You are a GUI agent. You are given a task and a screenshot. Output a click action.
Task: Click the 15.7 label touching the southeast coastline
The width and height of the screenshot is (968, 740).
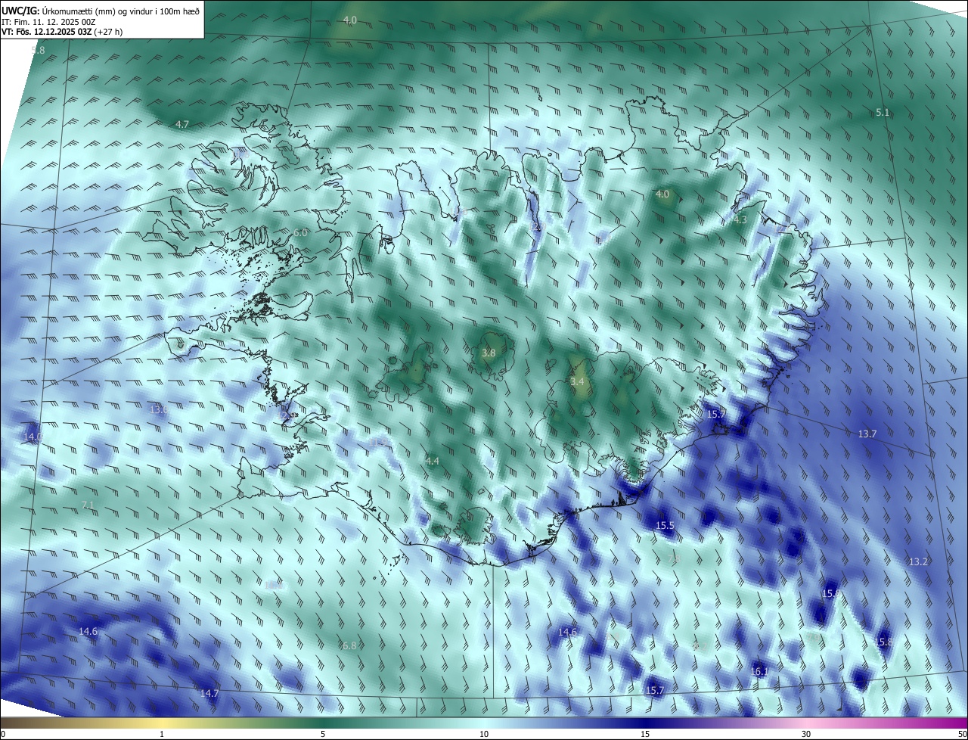click(715, 415)
